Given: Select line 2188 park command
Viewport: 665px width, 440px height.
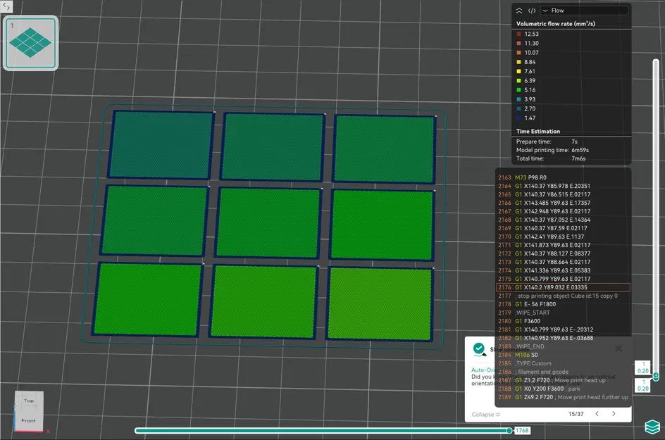Looking at the screenshot, I should click(563, 389).
